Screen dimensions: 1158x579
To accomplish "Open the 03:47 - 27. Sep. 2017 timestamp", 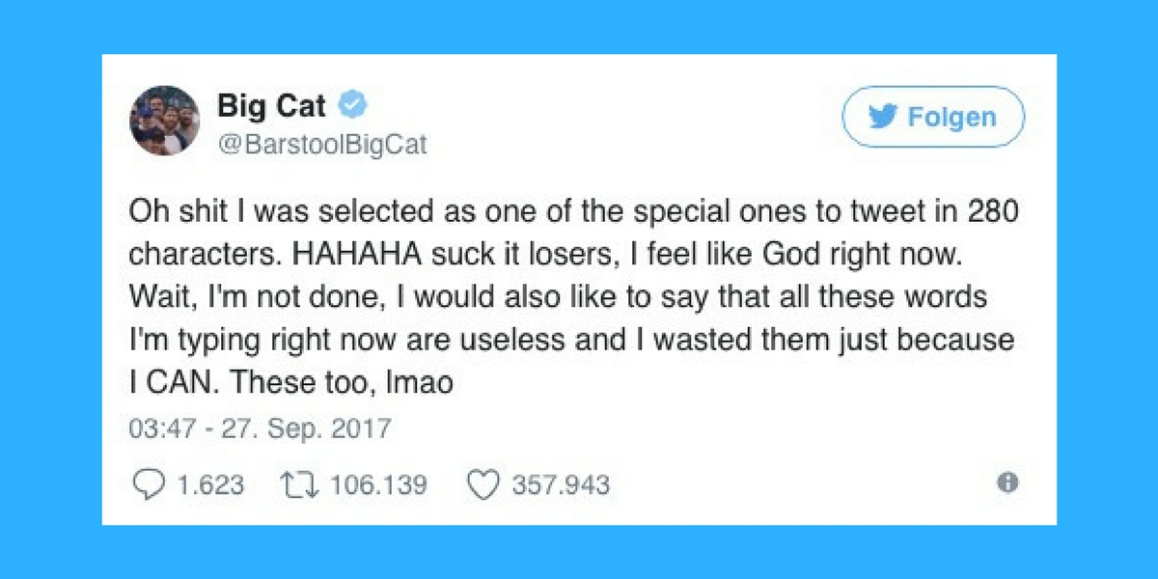I will pos(261,427).
